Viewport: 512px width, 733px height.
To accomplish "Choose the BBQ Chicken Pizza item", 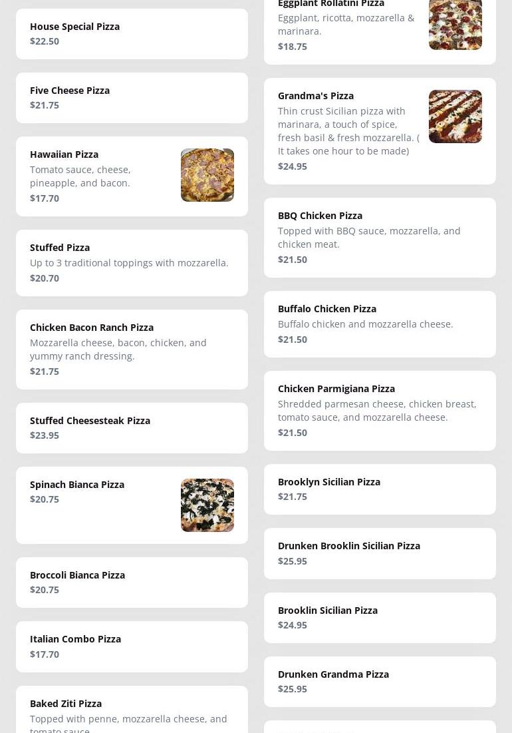I will 380,238.
